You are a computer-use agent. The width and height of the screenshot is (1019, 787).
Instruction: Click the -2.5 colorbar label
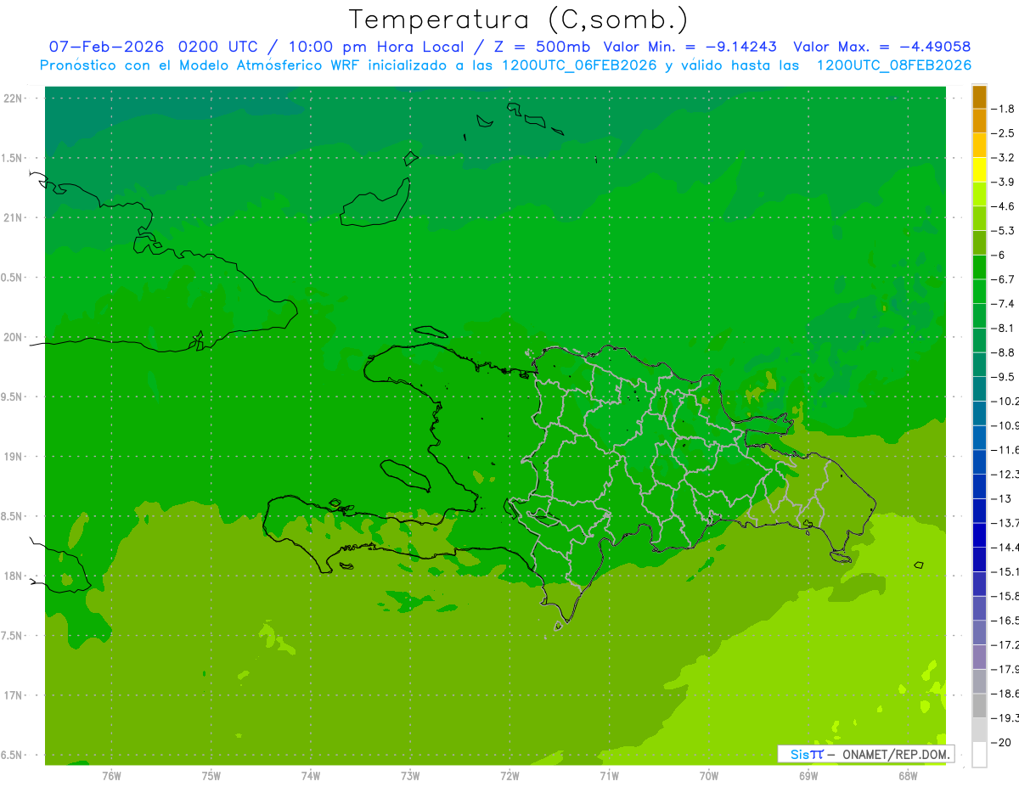coord(1004,133)
